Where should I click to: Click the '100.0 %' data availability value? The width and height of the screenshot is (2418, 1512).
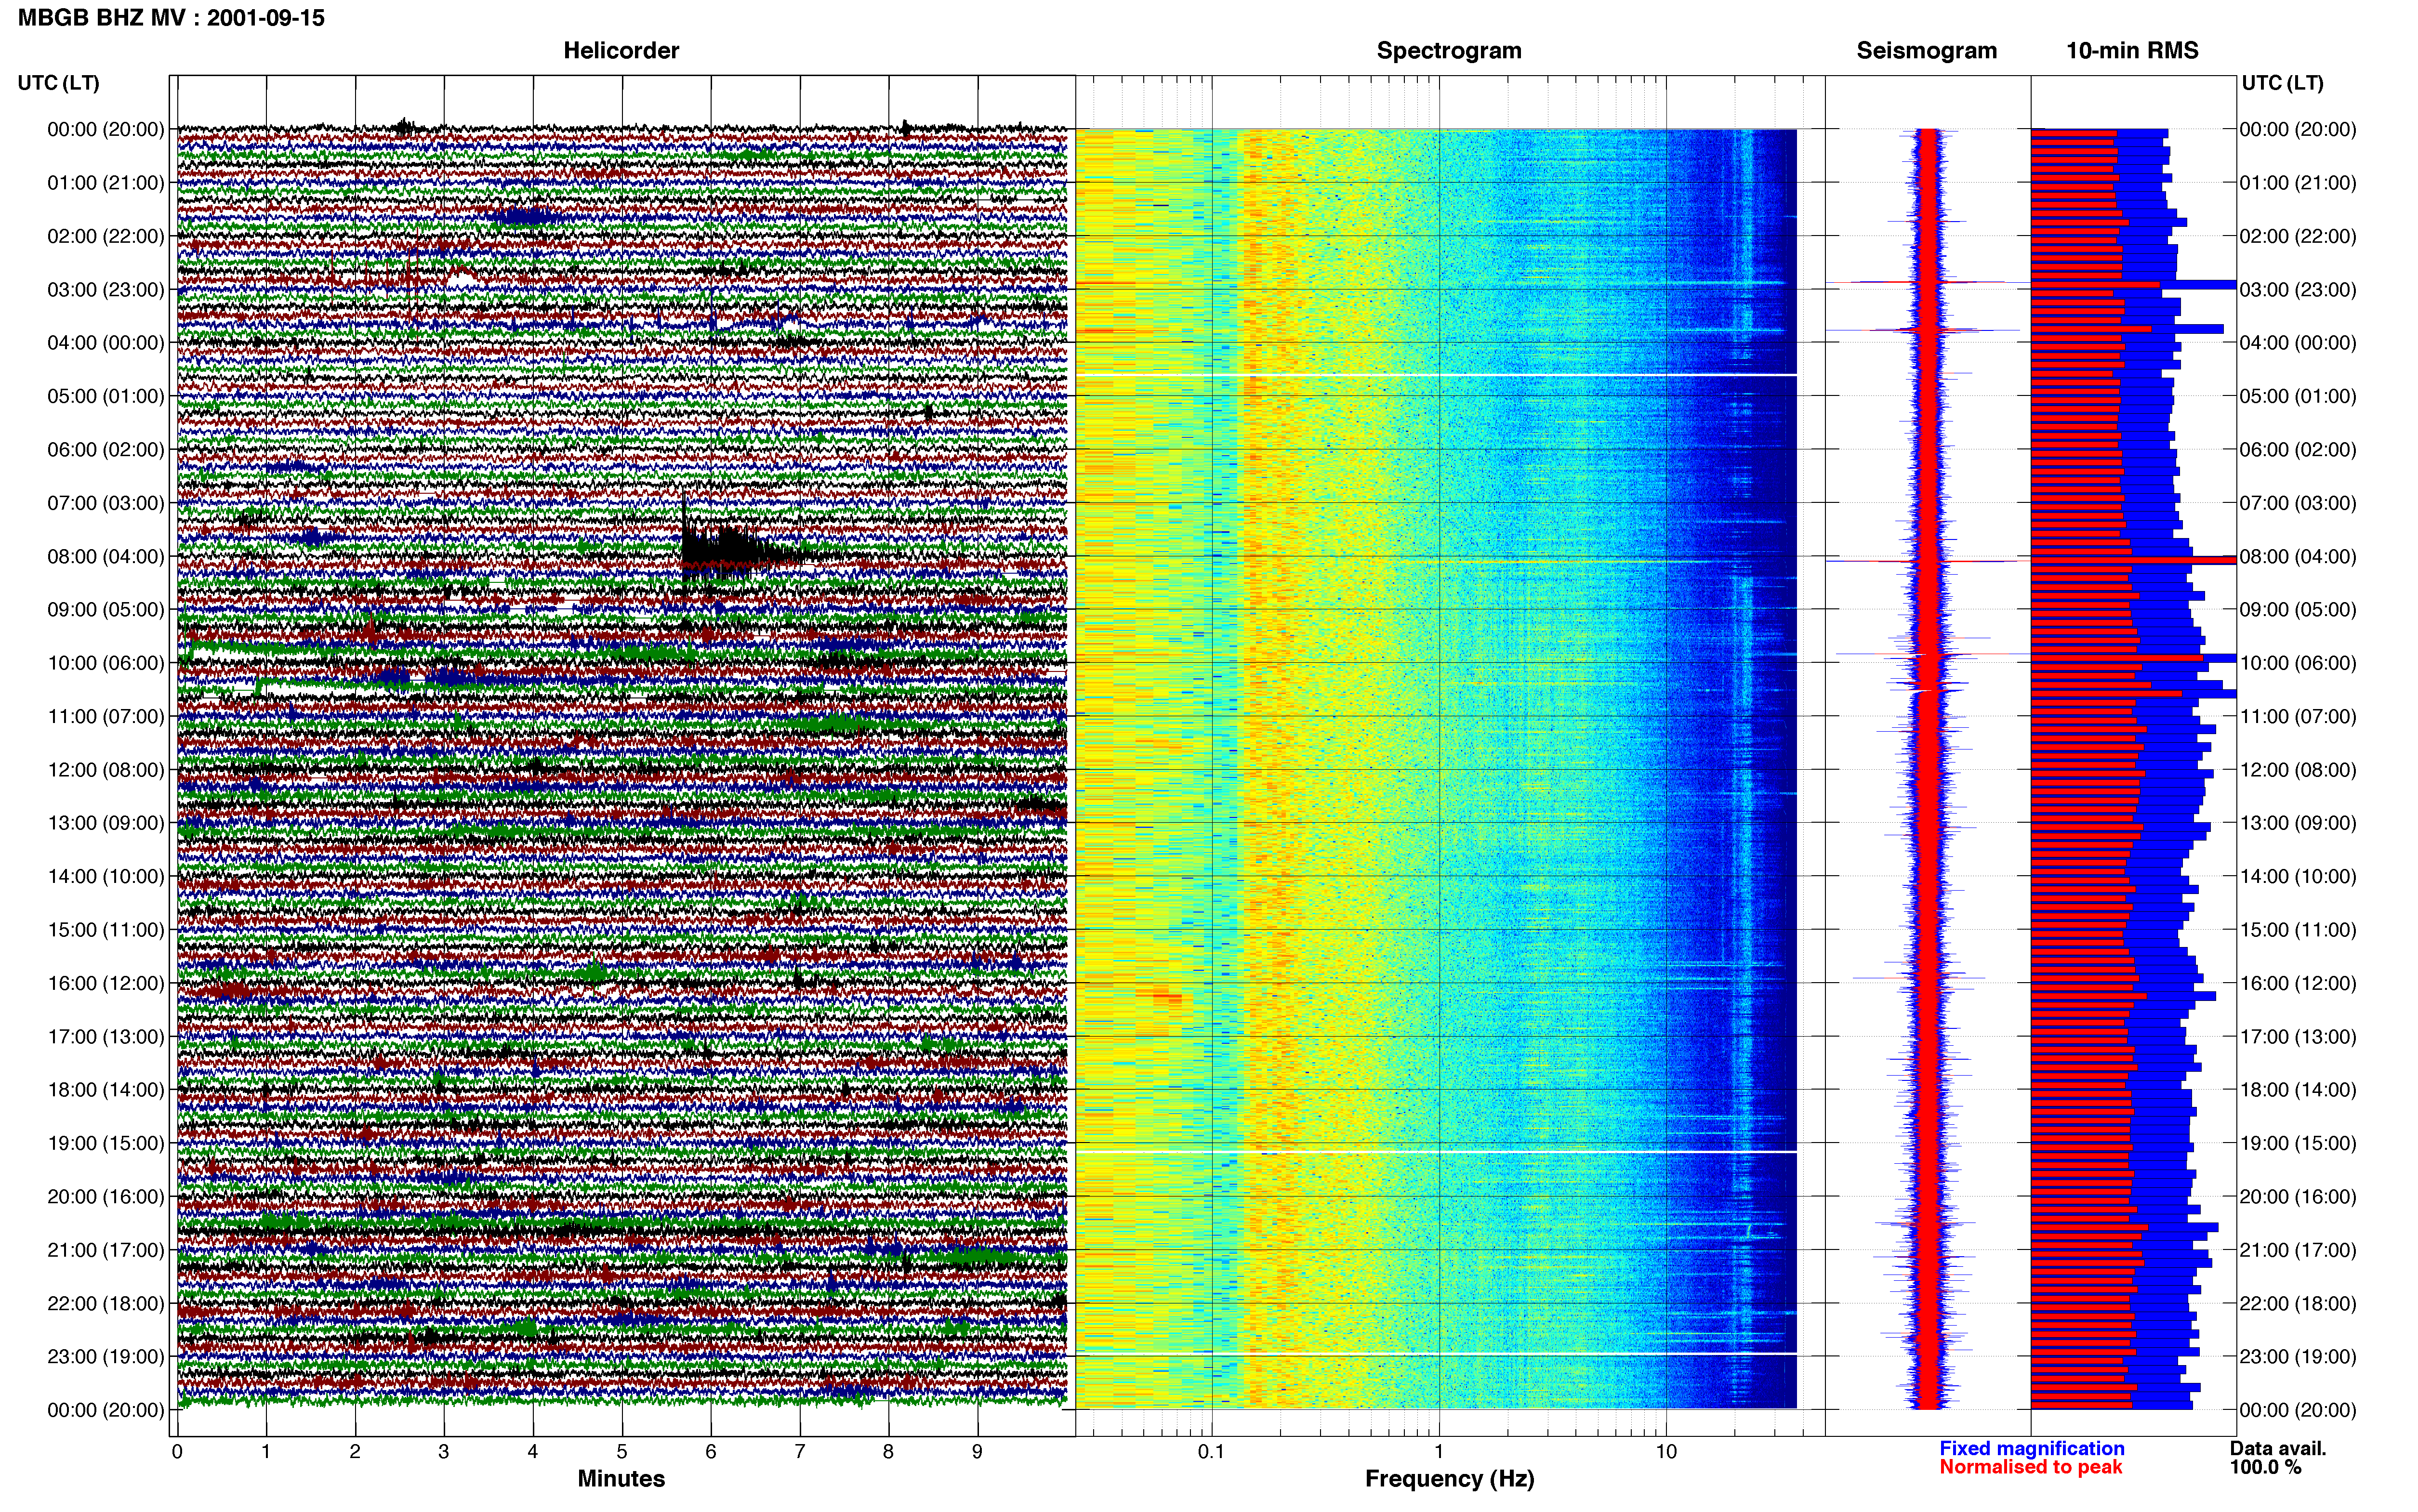(x=2265, y=1467)
